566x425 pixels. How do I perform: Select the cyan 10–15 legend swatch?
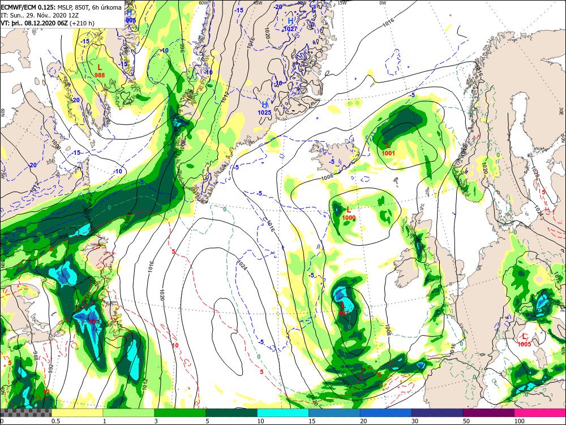click(283, 413)
